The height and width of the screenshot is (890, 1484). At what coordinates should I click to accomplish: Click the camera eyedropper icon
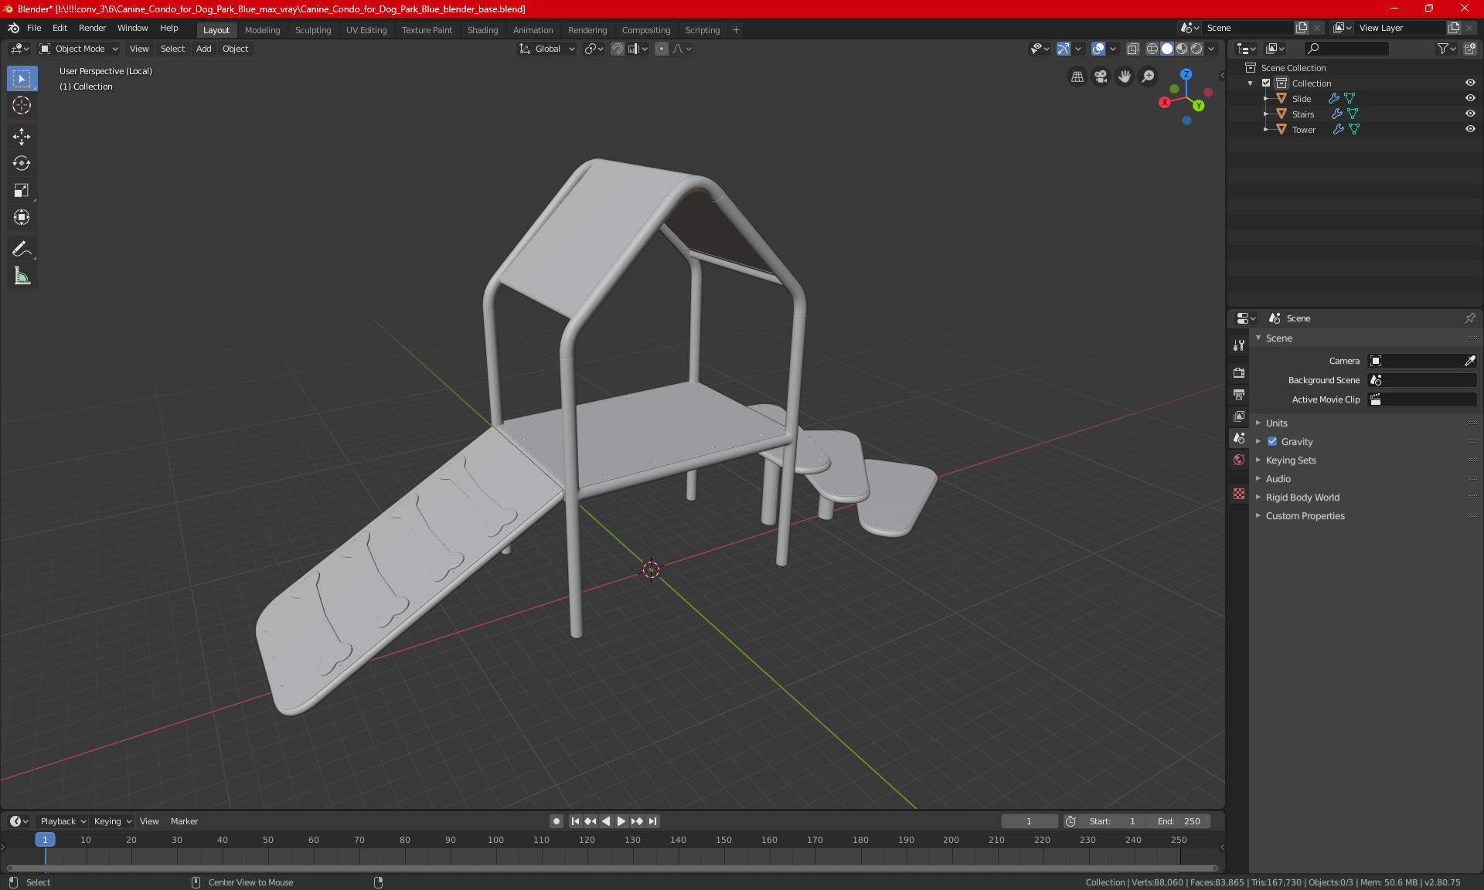coord(1469,361)
